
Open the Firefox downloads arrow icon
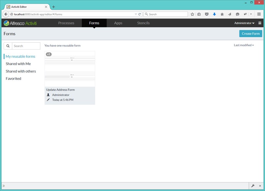coord(214,14)
